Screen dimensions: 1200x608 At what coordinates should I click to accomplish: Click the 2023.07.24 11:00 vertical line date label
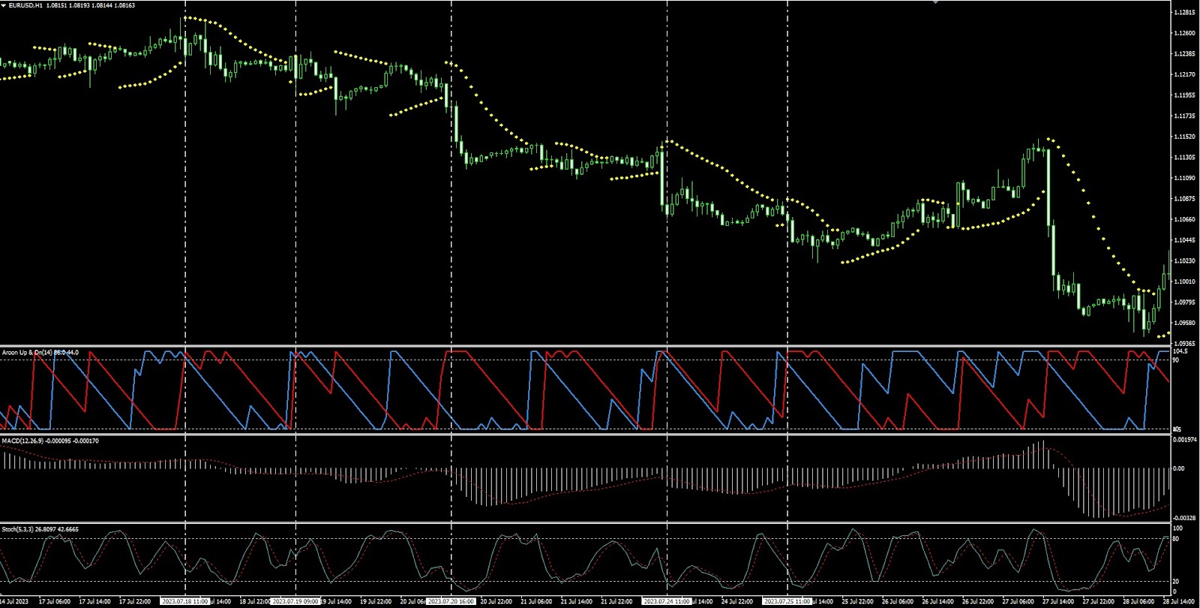click(x=667, y=601)
